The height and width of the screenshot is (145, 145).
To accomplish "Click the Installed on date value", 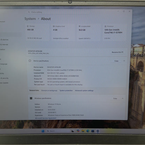I will tap(52, 110).
